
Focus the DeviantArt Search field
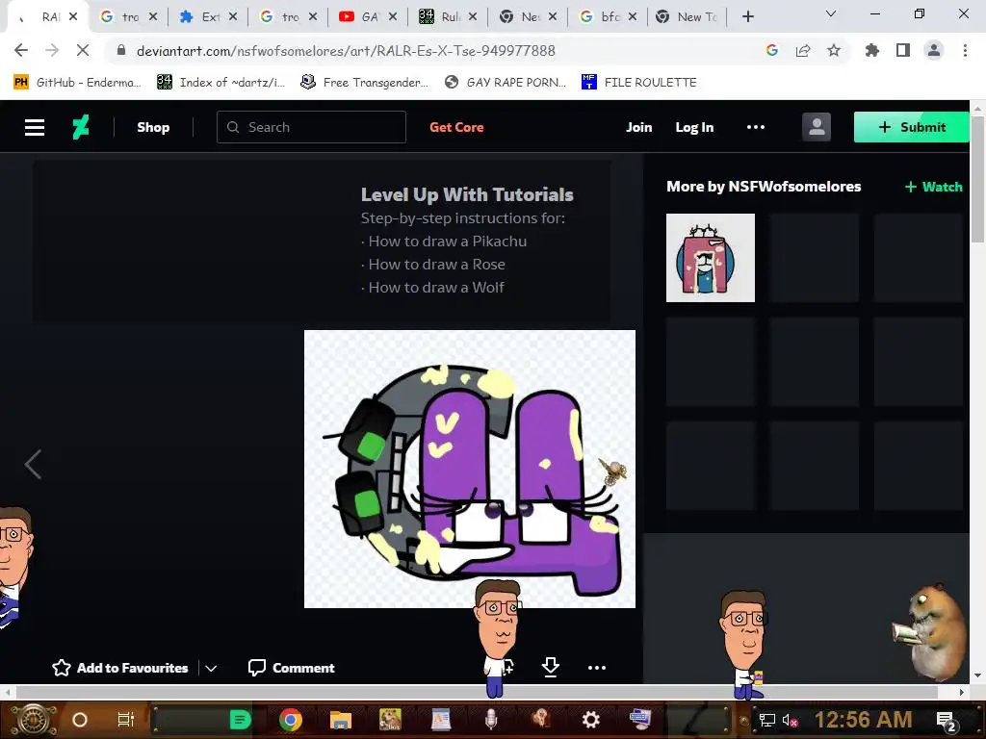(311, 127)
